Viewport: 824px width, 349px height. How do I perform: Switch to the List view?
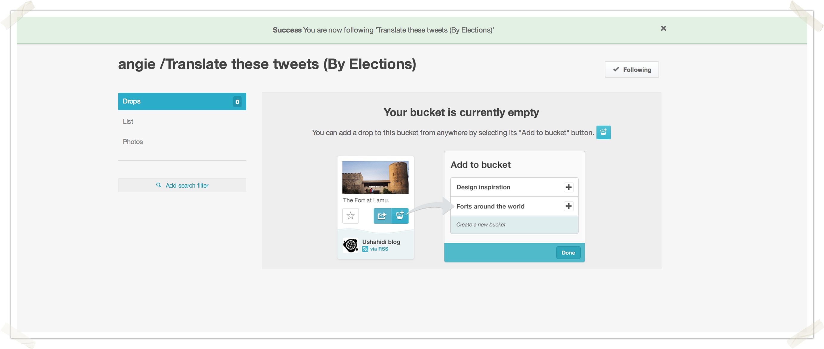click(128, 122)
